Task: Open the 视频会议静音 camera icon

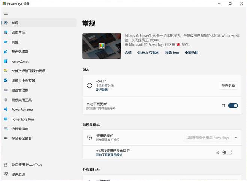Action: [x=6, y=138]
